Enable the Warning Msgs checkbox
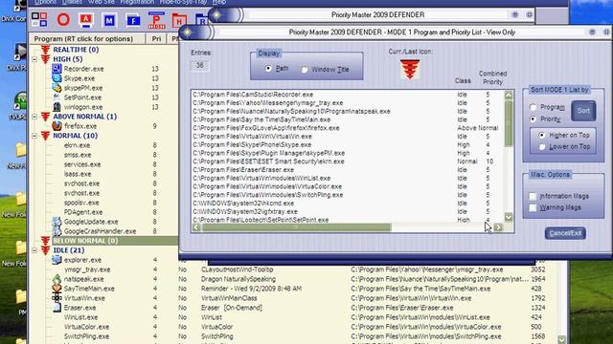The image size is (613, 344). point(533,207)
